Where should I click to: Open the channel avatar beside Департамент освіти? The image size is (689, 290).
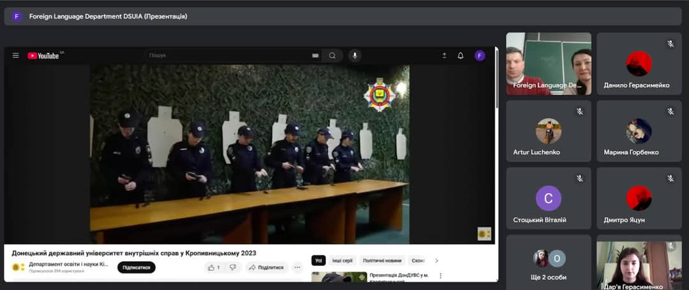pyautogui.click(x=18, y=267)
